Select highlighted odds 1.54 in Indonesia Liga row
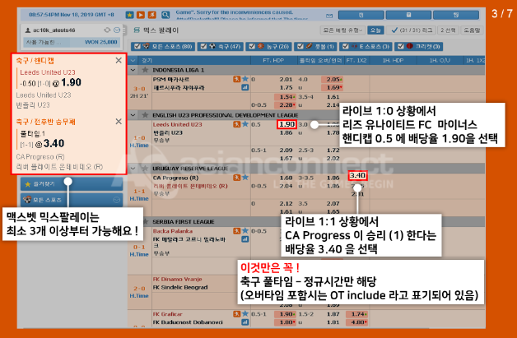 (x=286, y=97)
